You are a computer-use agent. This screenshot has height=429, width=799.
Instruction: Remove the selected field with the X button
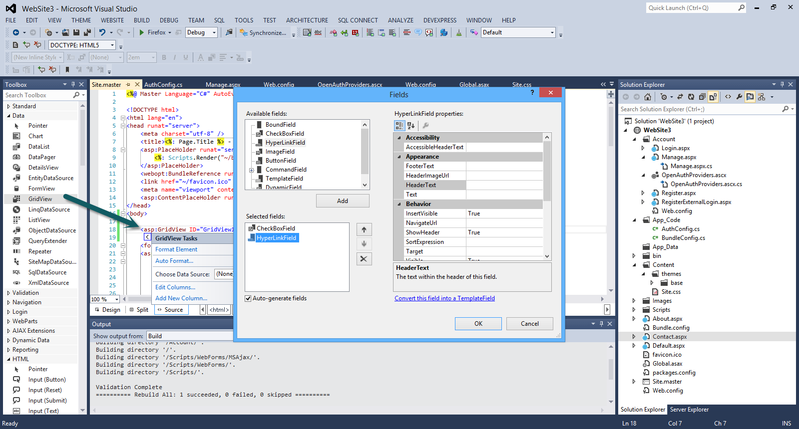[364, 259]
